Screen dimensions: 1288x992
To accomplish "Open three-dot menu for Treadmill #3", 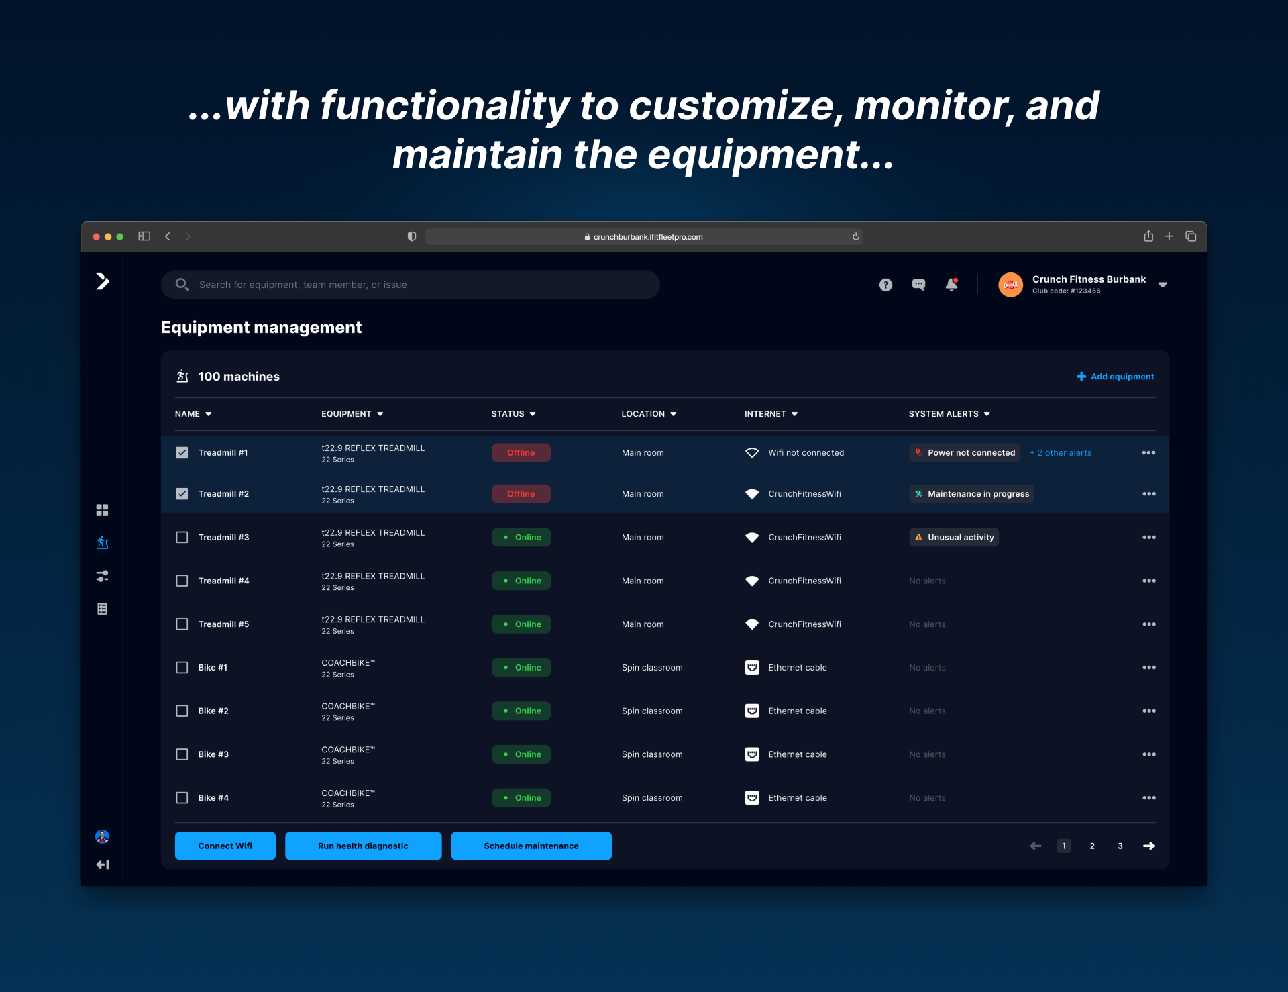I will tap(1148, 537).
